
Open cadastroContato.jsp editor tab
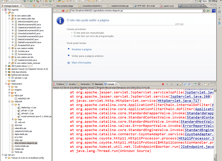coord(120,6)
